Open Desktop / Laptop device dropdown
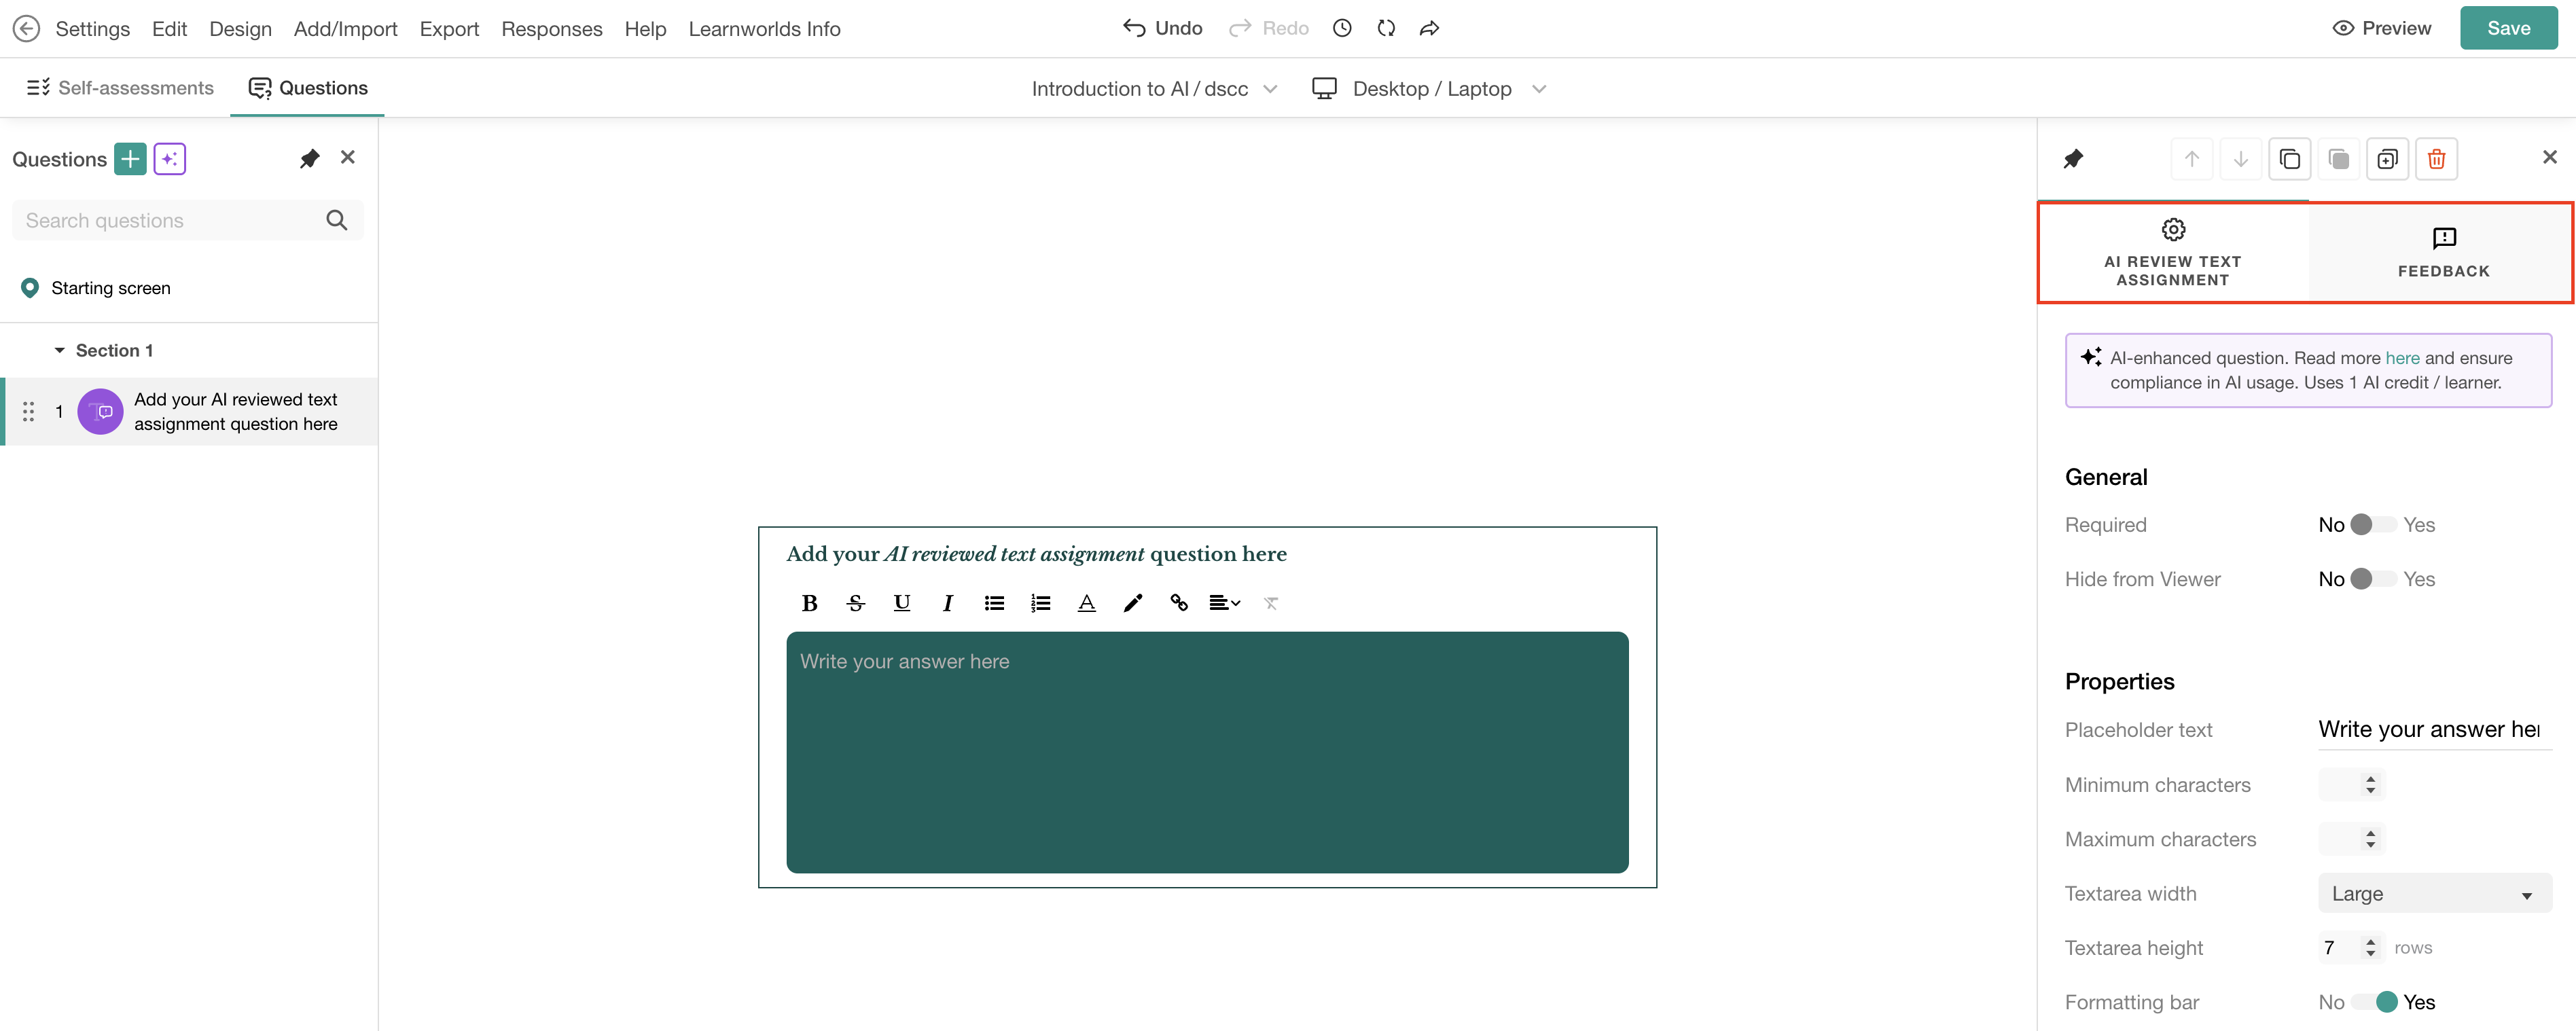Viewport: 2576px width, 1031px height. 1430,89
